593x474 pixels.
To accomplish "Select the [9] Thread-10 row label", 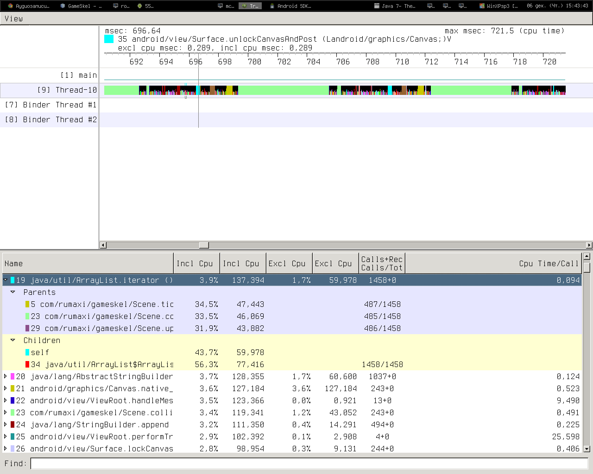I will pyautogui.click(x=67, y=90).
